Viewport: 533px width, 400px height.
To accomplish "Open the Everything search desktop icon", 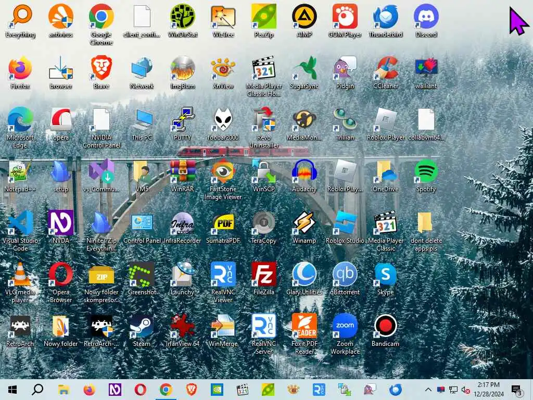I will tap(20, 20).
